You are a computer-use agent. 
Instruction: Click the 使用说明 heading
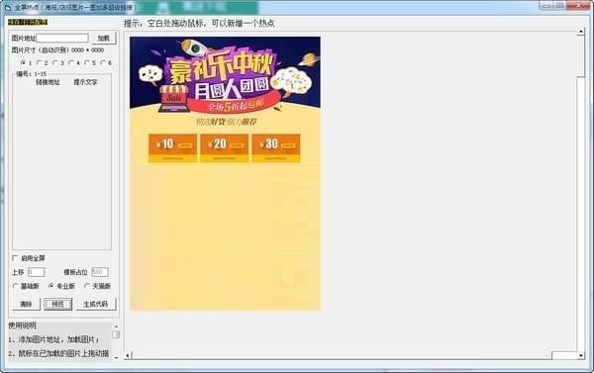(23, 326)
